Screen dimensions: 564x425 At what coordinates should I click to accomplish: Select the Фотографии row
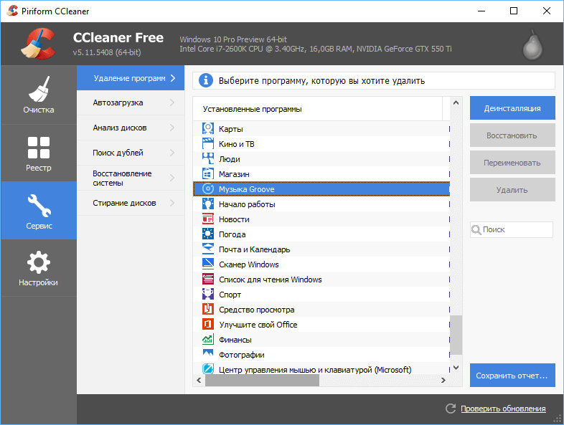[x=321, y=354]
